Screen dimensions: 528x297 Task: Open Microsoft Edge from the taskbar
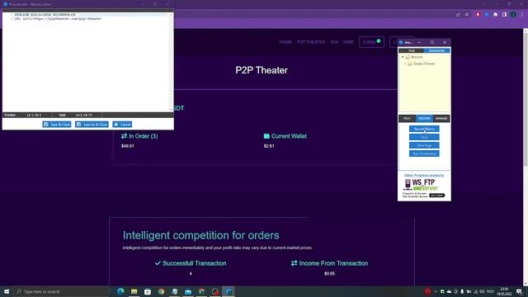[x=120, y=291]
